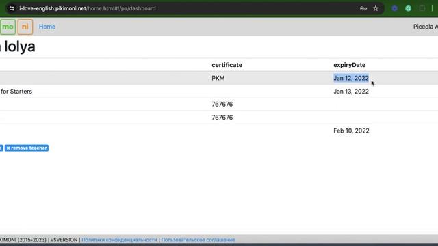Click the Jan 13, 2022 expiry date
Viewport: 438px width, 246px height.
coord(351,91)
